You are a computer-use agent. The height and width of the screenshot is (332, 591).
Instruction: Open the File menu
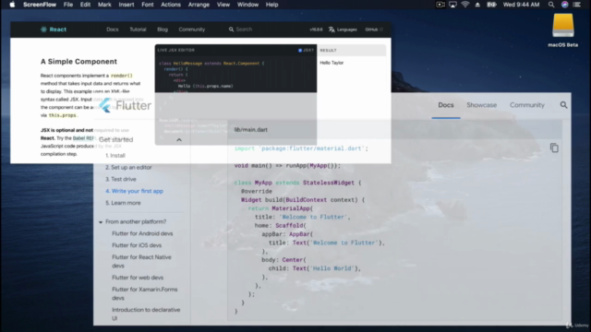[x=68, y=5]
